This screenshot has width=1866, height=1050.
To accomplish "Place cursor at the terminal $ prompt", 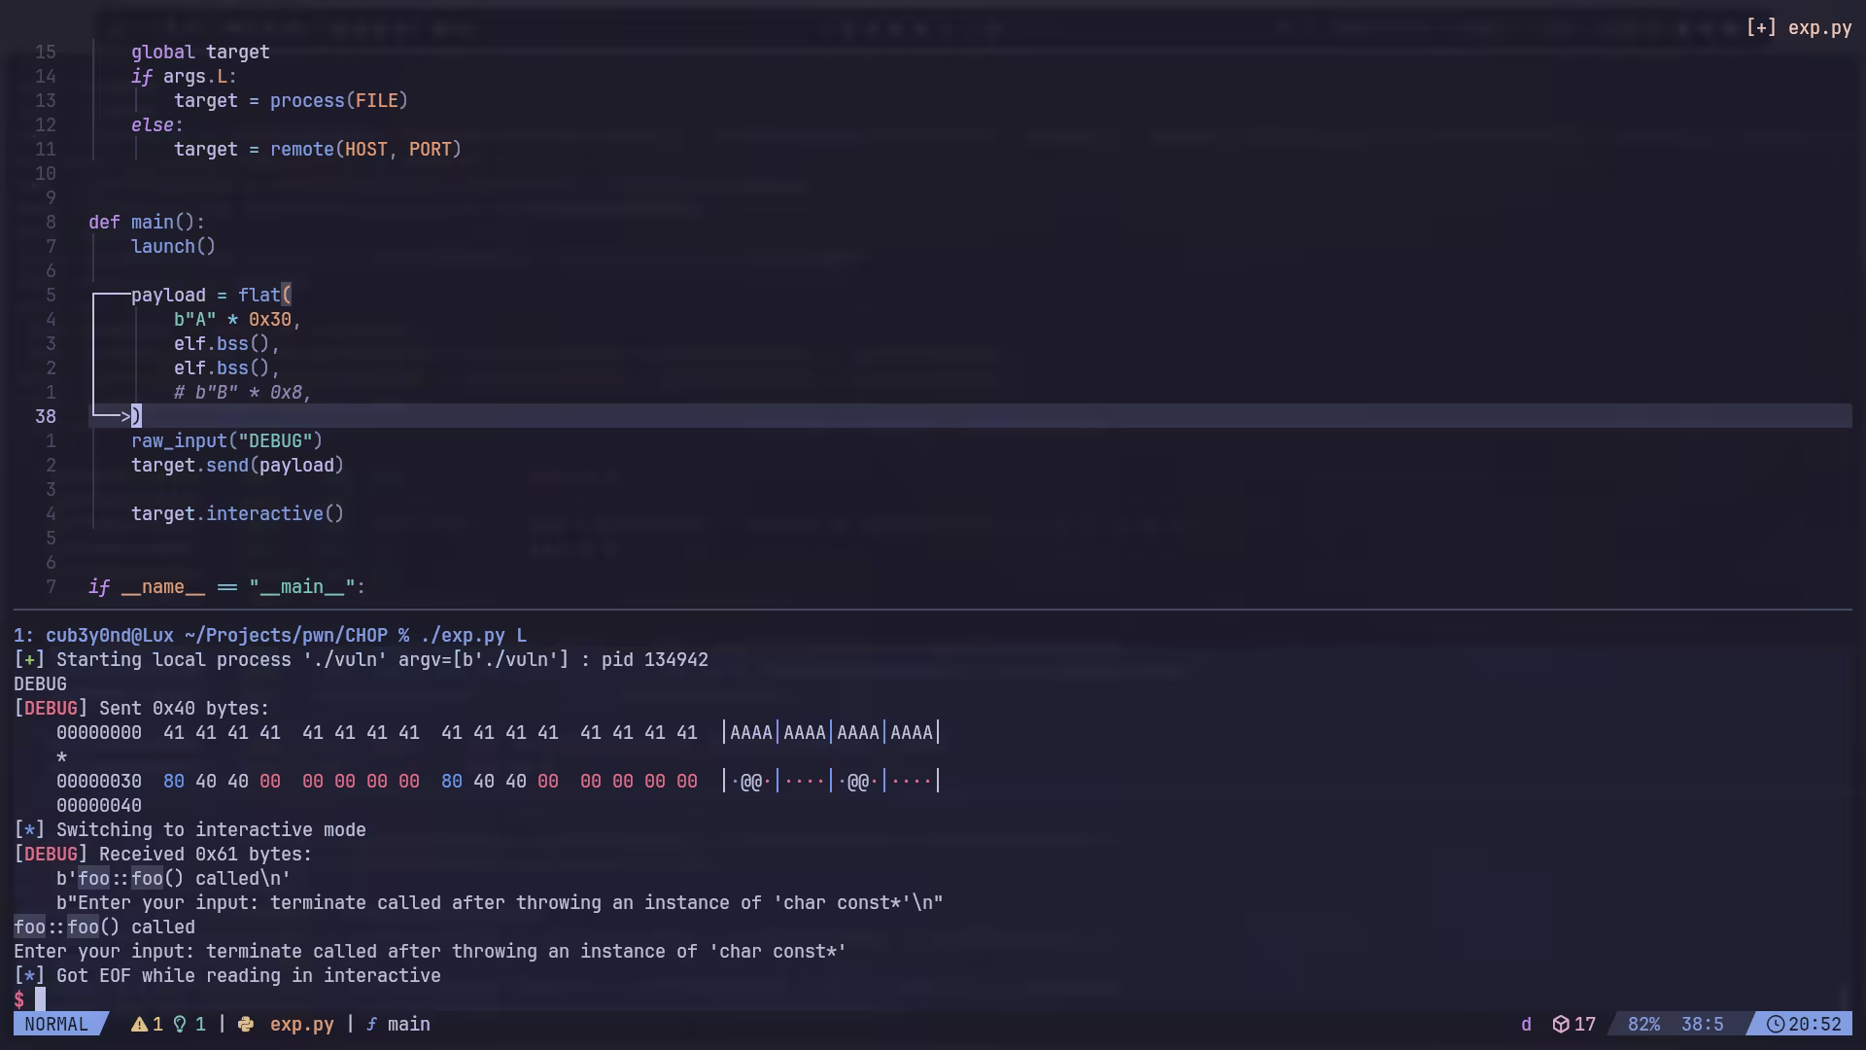I will point(40,1000).
